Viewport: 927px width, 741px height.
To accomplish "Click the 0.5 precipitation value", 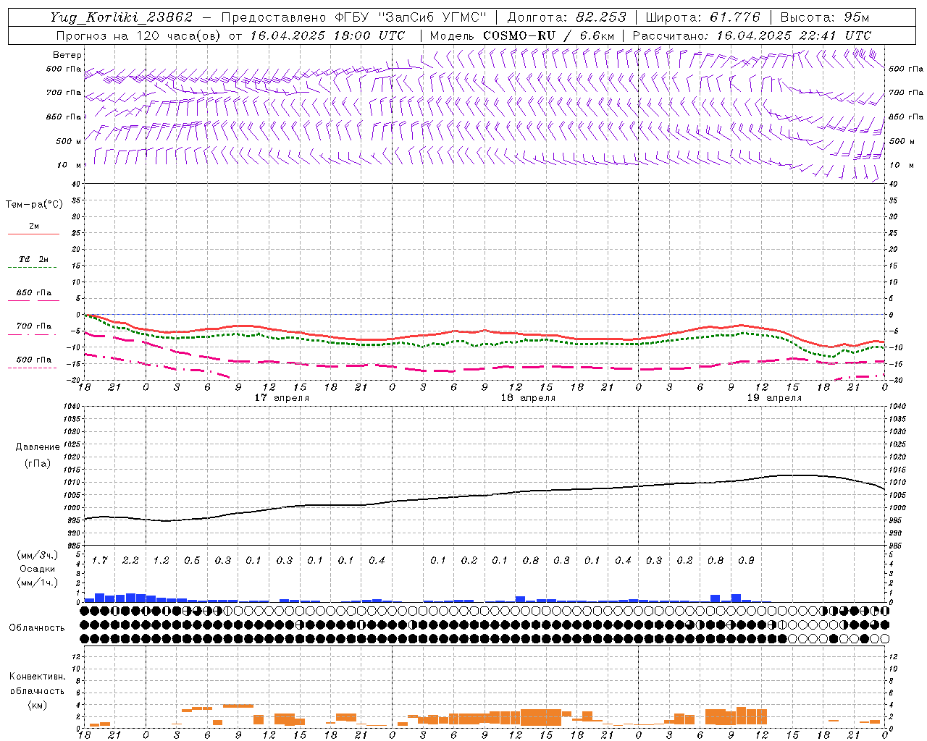I will (192, 561).
